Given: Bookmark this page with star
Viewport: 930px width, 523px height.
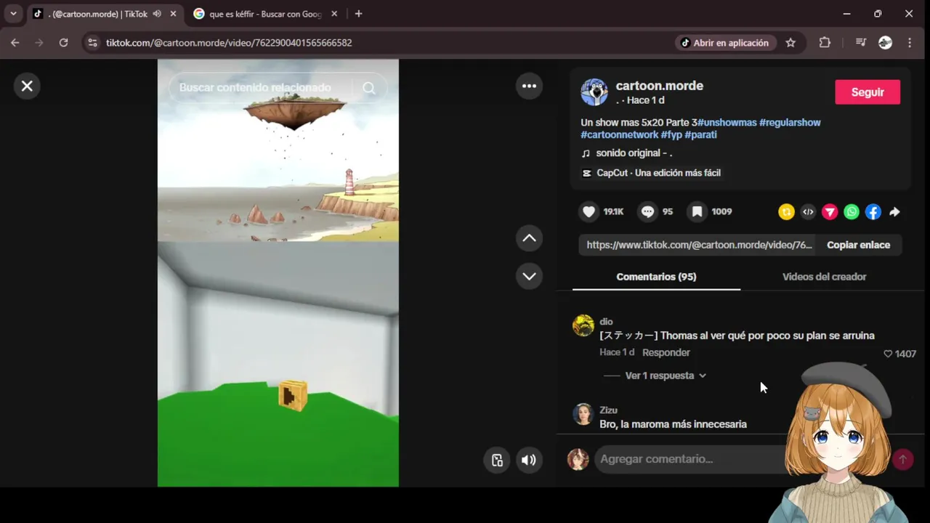Looking at the screenshot, I should tap(790, 43).
